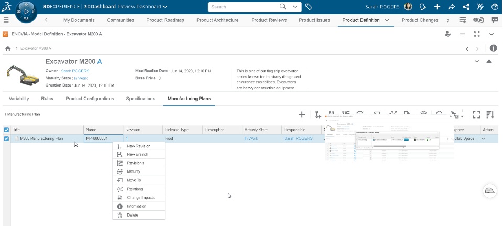Expand the Review Dashboard dropdown
Viewport: 503px width, 226px height.
165,7
